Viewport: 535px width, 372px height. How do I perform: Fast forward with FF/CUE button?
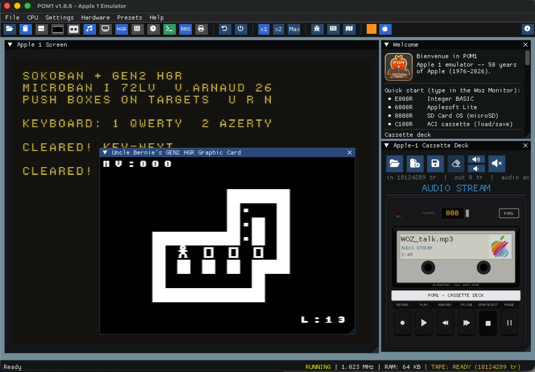pos(466,323)
